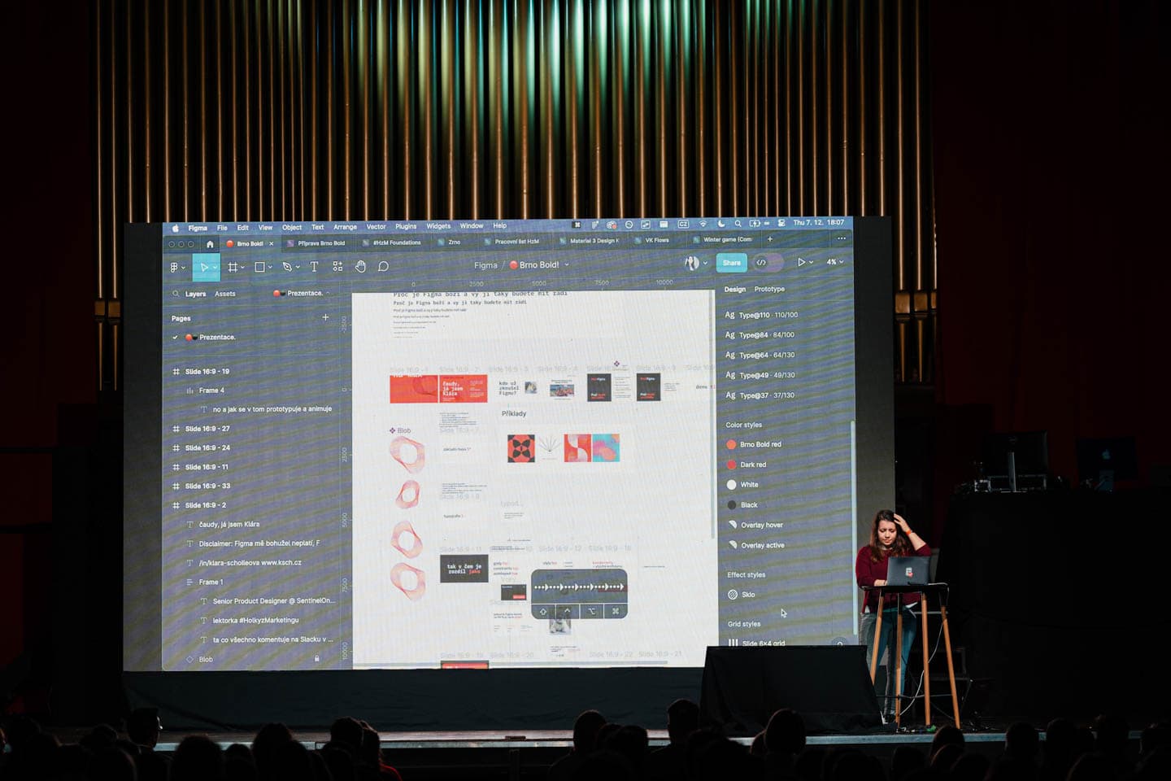The image size is (1171, 781).
Task: Open Pen tool options dropdown arrow
Action: click(298, 267)
